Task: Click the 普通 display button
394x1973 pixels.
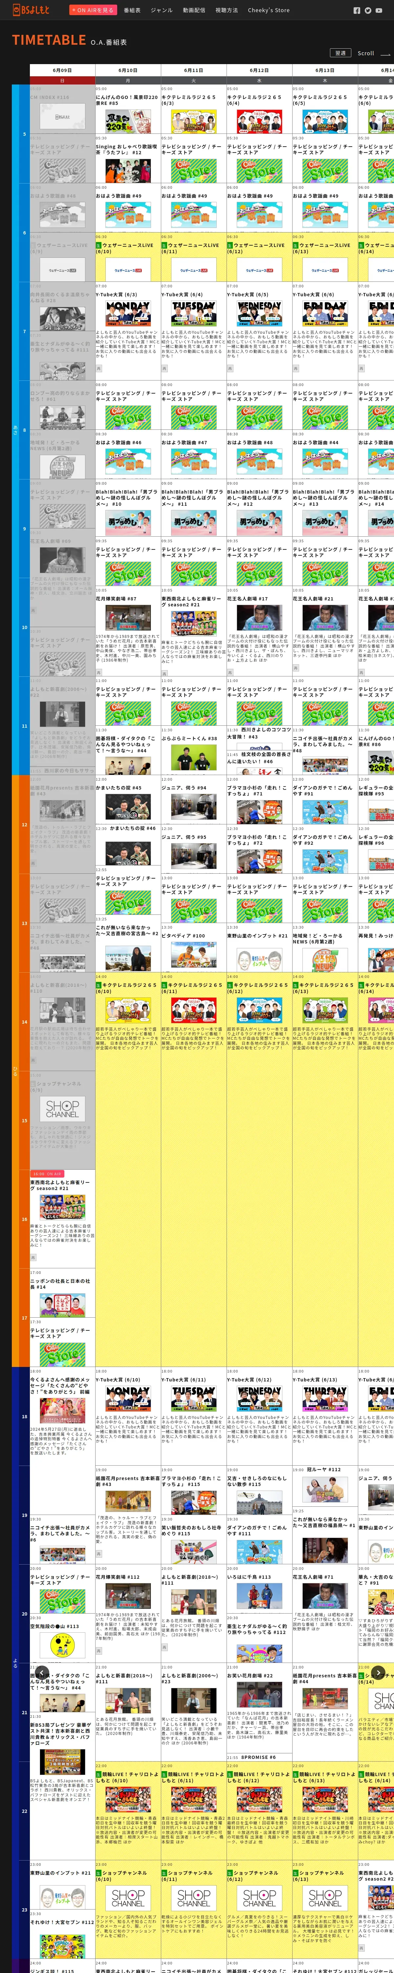Action: pos(340,53)
